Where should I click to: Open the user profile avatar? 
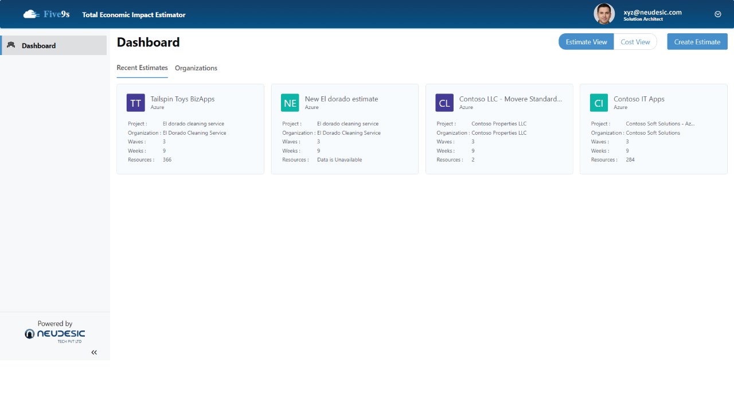tap(604, 14)
